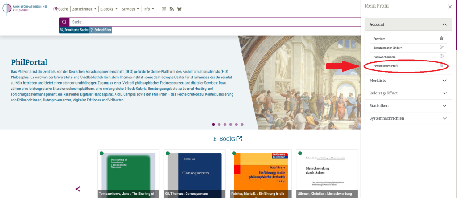Select the fourth carousel slide dot
The height and width of the screenshot is (198, 457).
coord(231,125)
